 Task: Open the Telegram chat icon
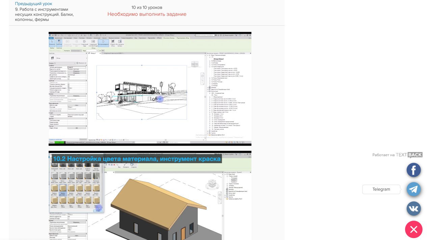point(414,189)
